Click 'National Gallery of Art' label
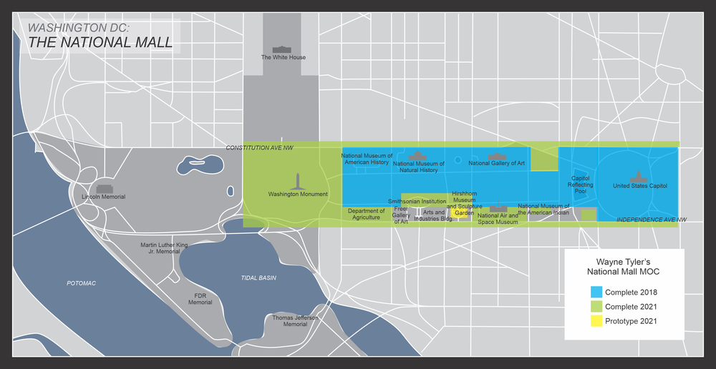The image size is (716, 369). (496, 163)
